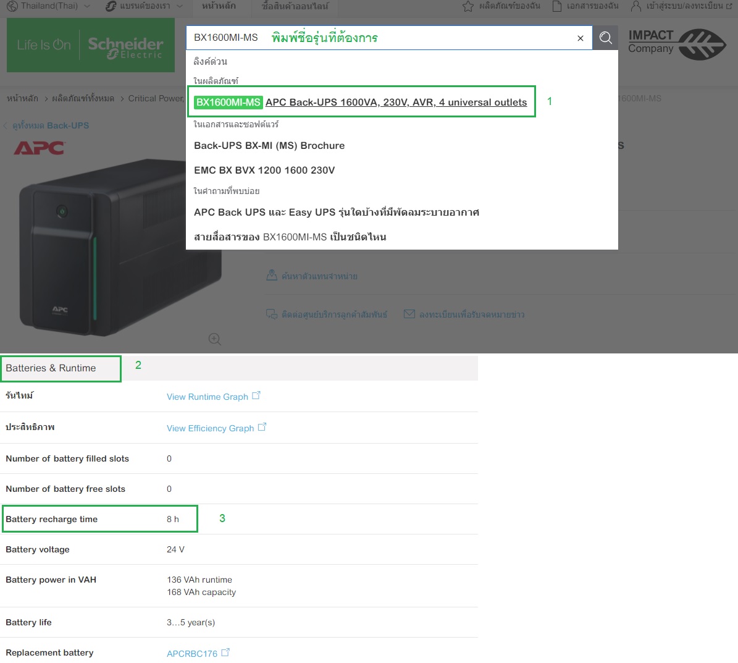This screenshot has width=738, height=663.
Task: Click the document icon for เอกสารของฉัน
Action: point(557,6)
